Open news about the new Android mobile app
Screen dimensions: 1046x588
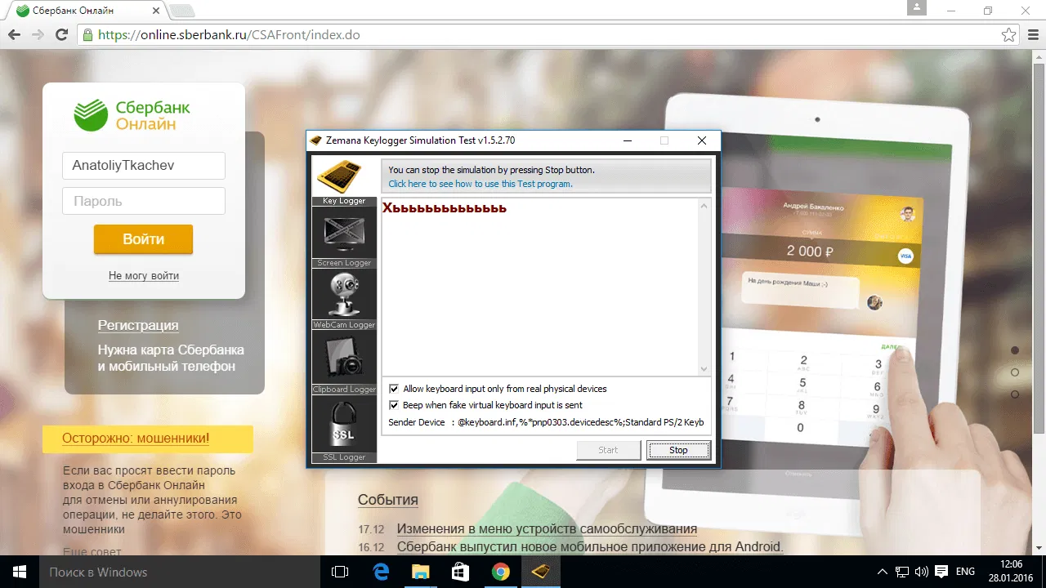point(590,547)
